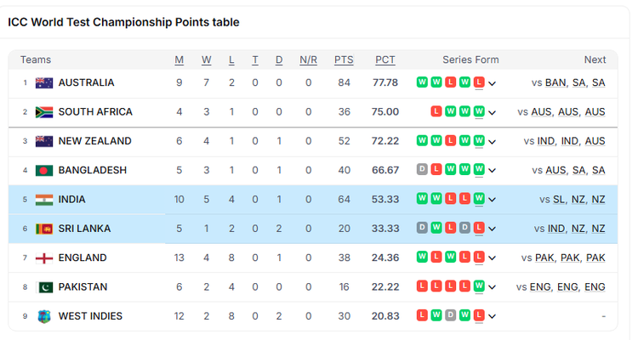Click the Bangladesh flag icon
This screenshot has height=340, width=638.
[44, 170]
